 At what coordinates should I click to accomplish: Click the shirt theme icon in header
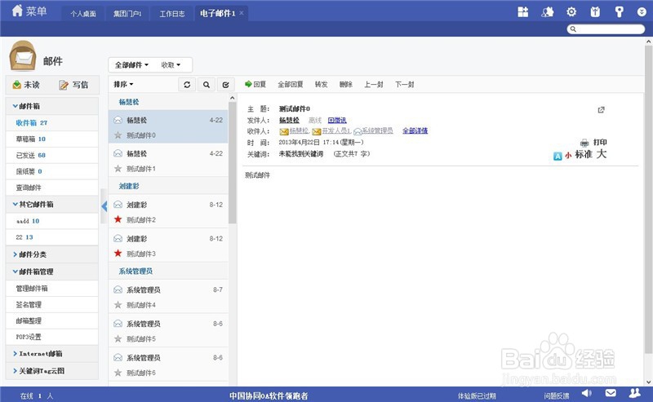[595, 12]
